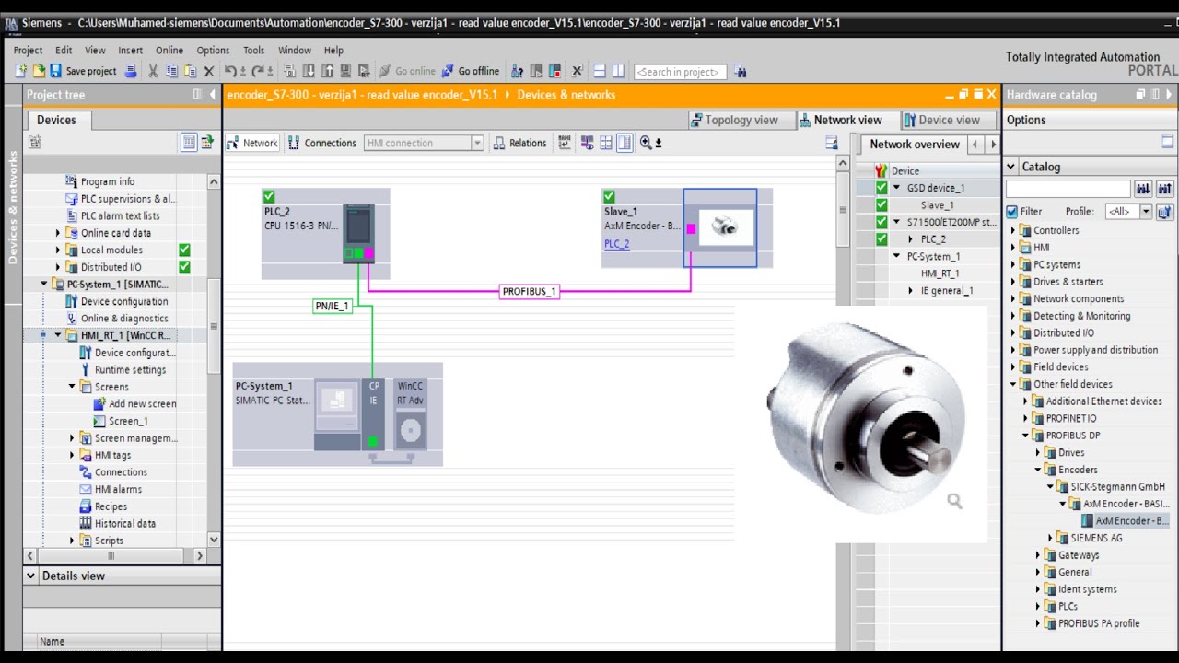The image size is (1179, 663).
Task: Toggle the Filter checkbox in catalog
Action: 1012,212
